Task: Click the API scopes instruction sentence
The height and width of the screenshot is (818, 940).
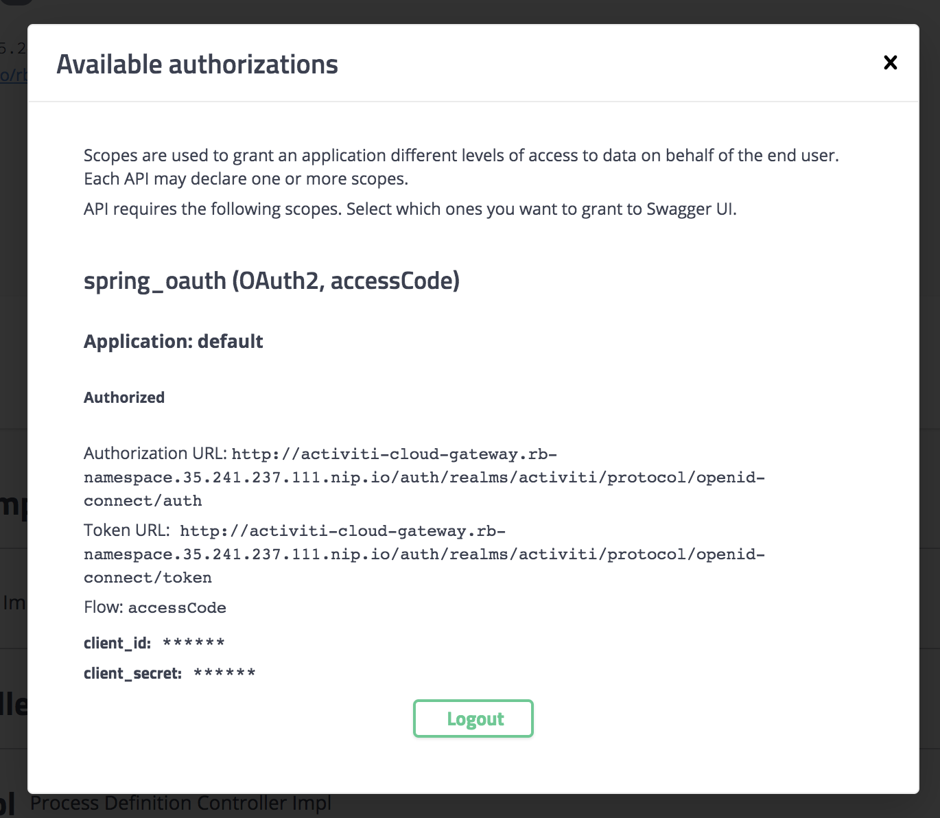Action: tap(410, 209)
